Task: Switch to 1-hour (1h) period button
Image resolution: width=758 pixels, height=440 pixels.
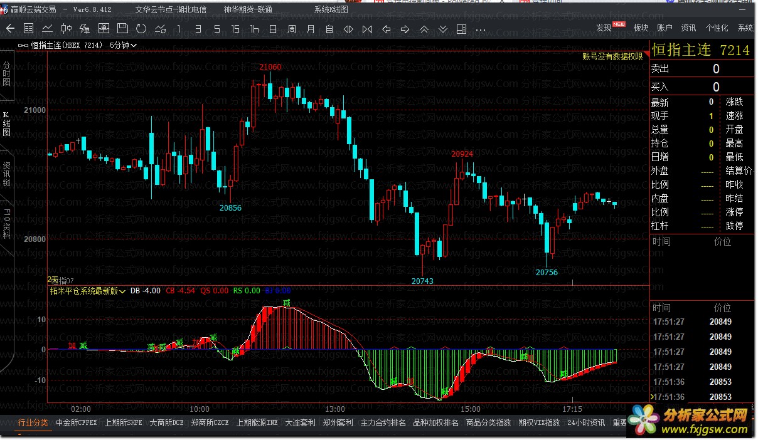Action: pos(254,29)
